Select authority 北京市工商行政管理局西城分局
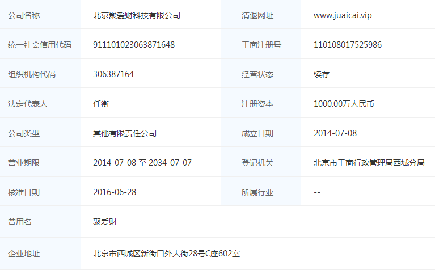 point(369,163)
